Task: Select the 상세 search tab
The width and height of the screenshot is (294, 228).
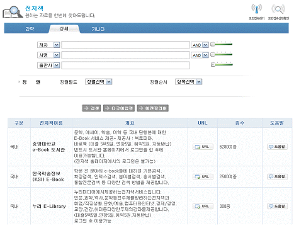Action: [64, 29]
